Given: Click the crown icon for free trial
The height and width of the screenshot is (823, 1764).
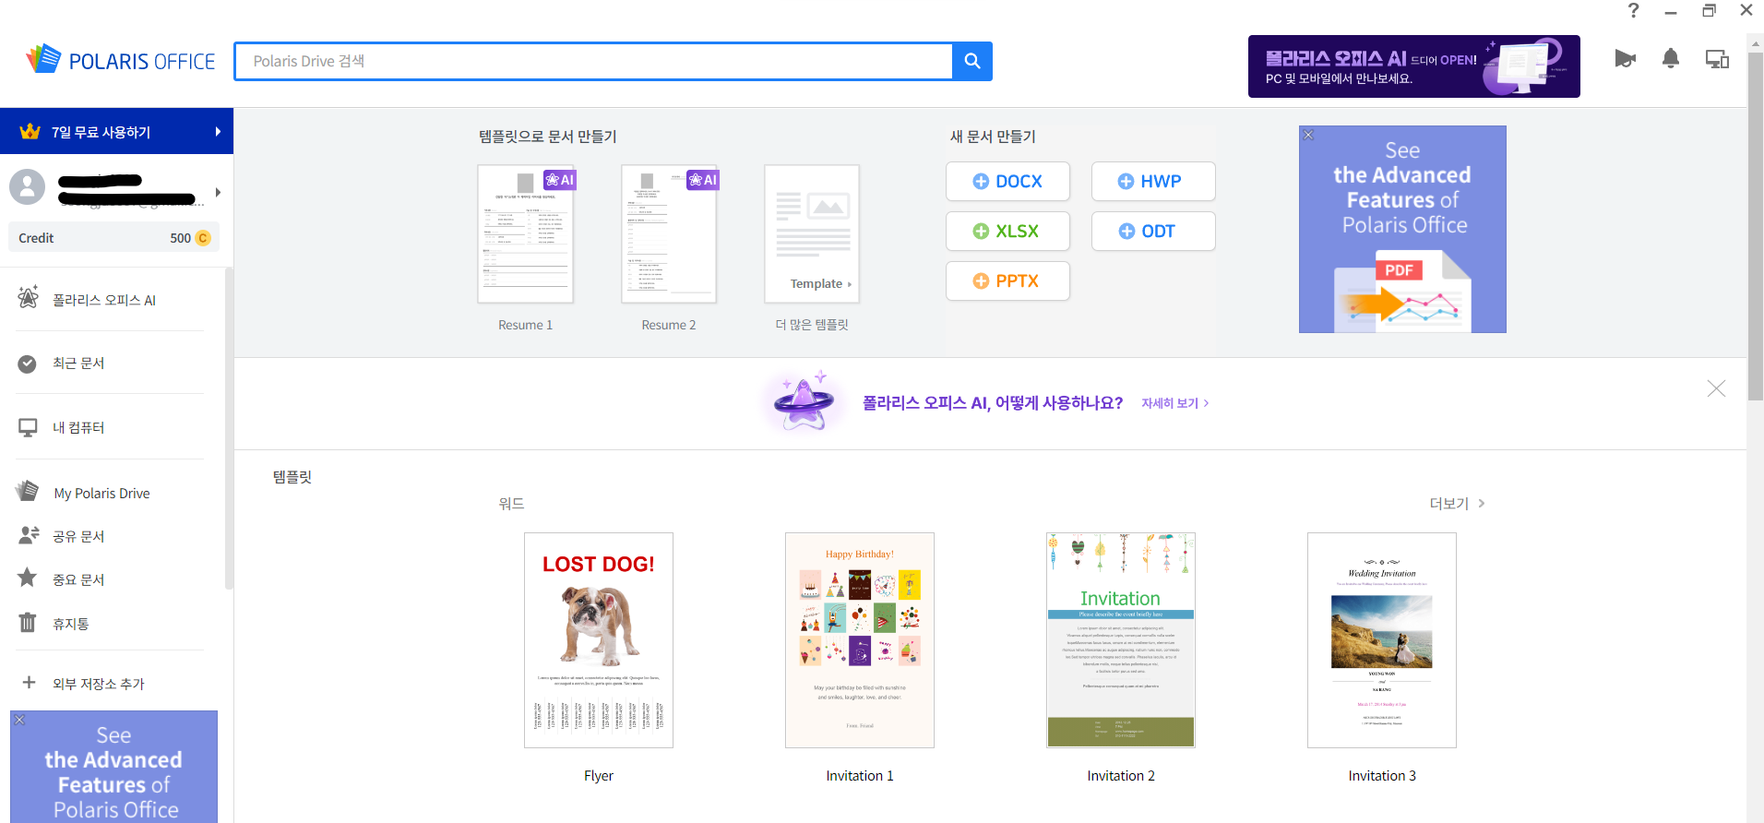Looking at the screenshot, I should click(x=30, y=131).
